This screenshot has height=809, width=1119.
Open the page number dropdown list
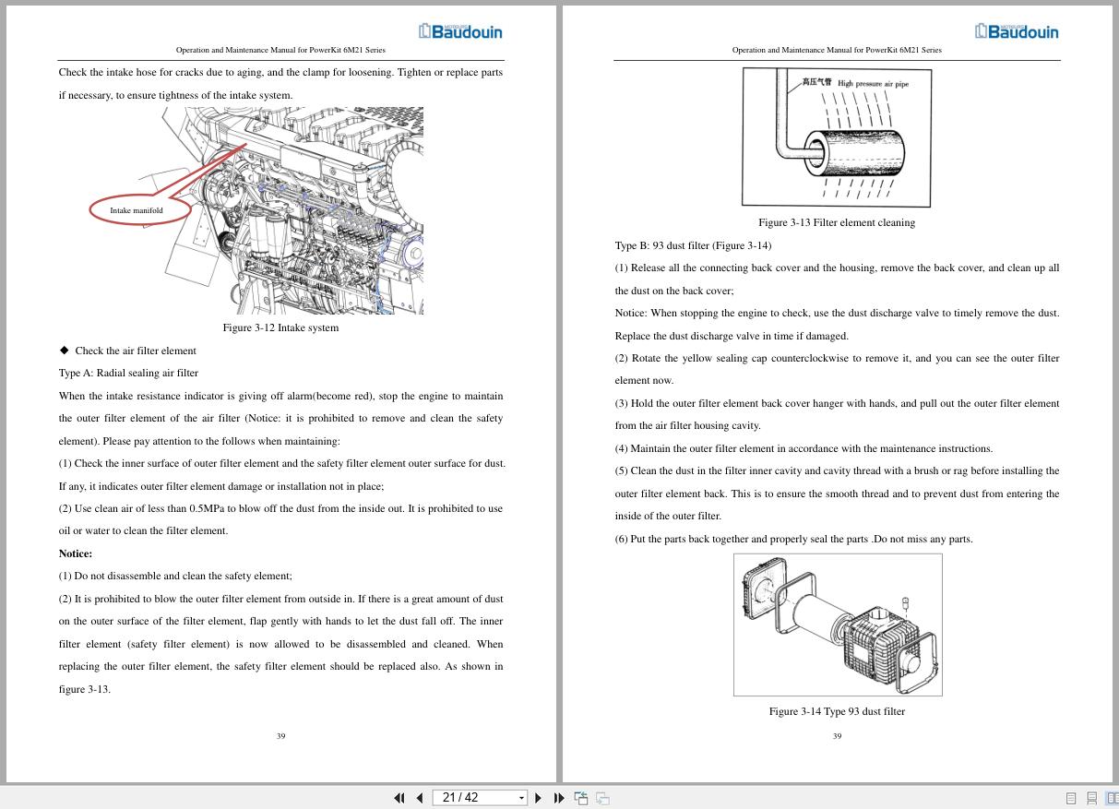[522, 797]
